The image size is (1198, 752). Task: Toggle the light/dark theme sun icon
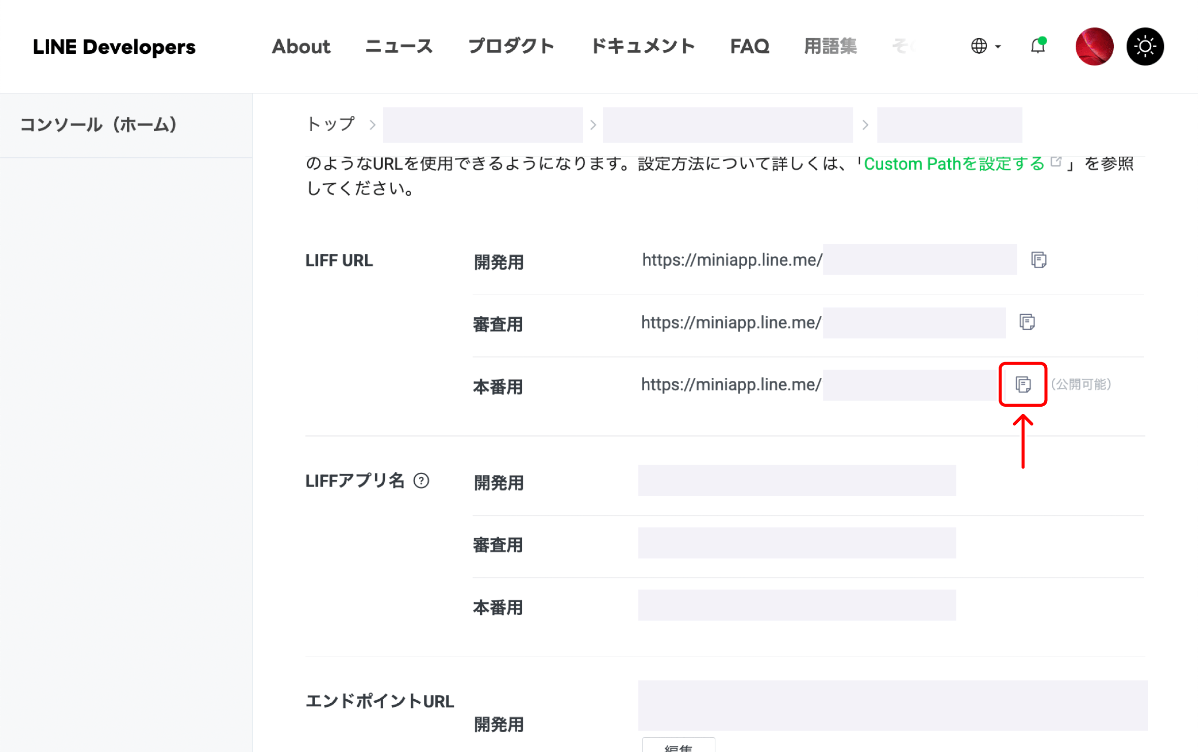click(x=1145, y=46)
